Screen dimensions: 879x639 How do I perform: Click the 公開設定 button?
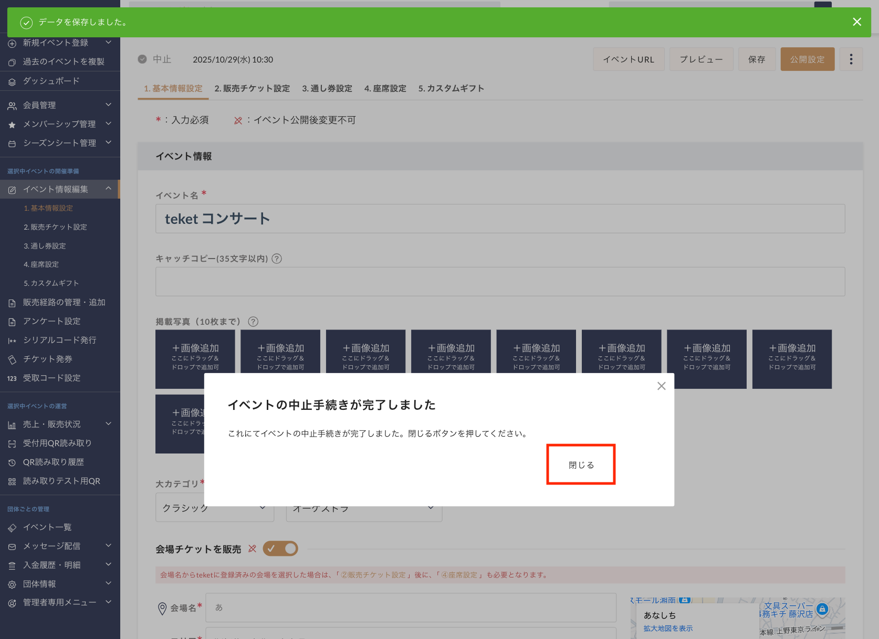[x=807, y=59]
